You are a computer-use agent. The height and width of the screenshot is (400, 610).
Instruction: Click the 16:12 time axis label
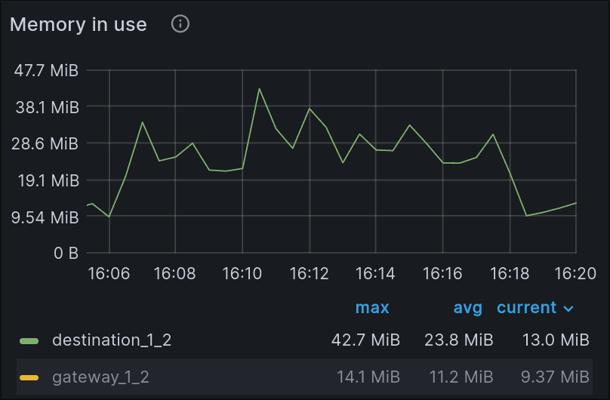(310, 274)
